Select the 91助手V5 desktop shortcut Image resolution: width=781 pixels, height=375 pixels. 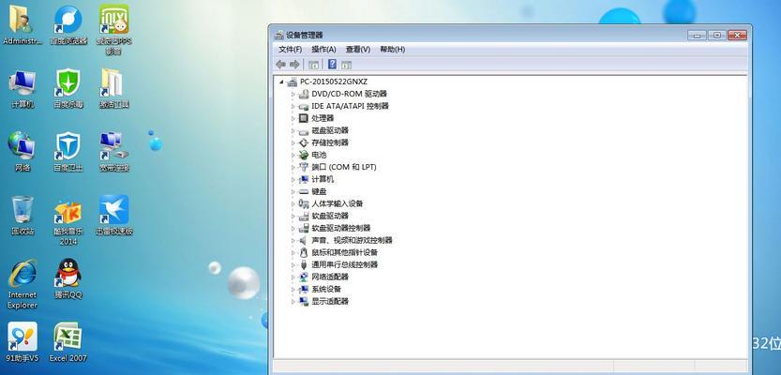coord(23,342)
